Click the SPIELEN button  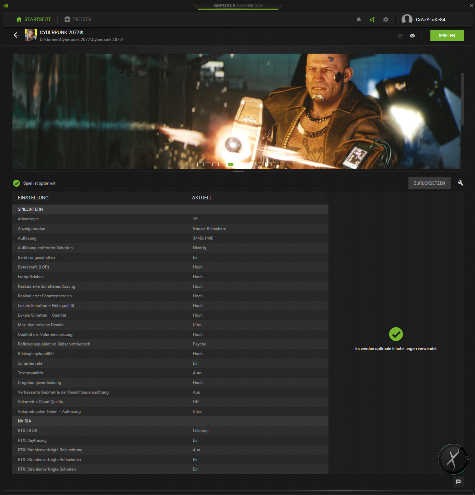tap(447, 36)
